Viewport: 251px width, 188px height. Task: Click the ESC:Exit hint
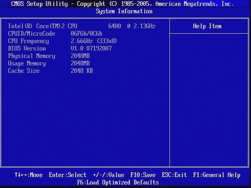click(x=174, y=175)
